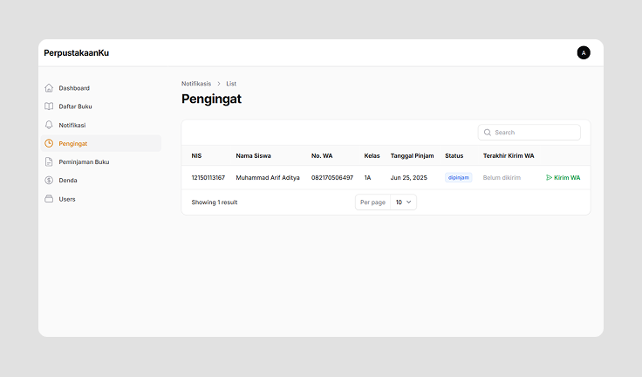Click the Nama Siswa column header

tap(253, 156)
